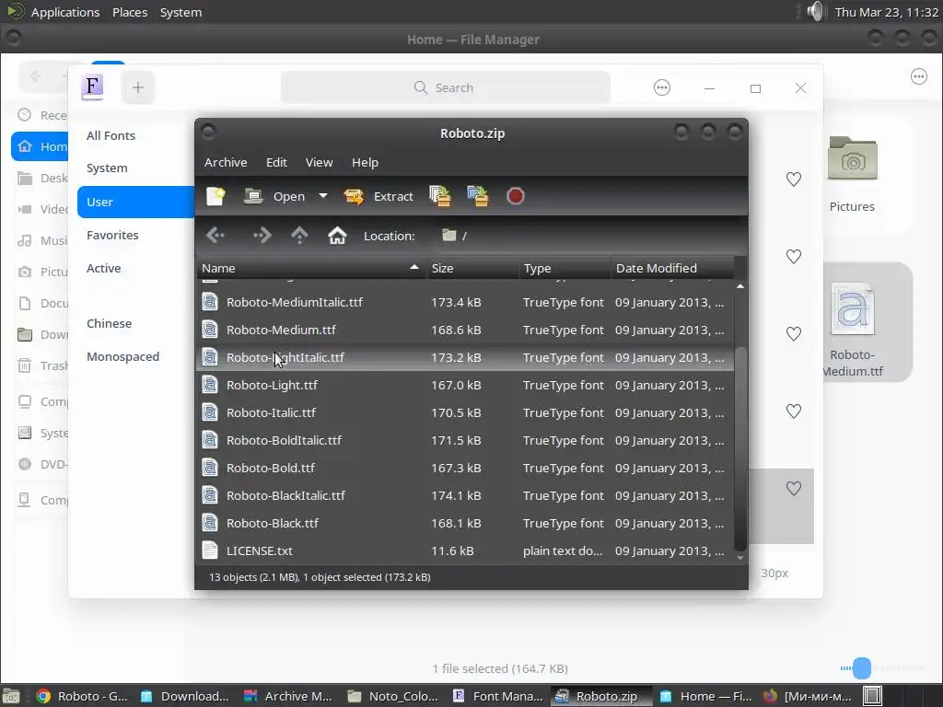Switch to Archive Manager taskbar entry
This screenshot has width=943, height=707.
tap(288, 696)
